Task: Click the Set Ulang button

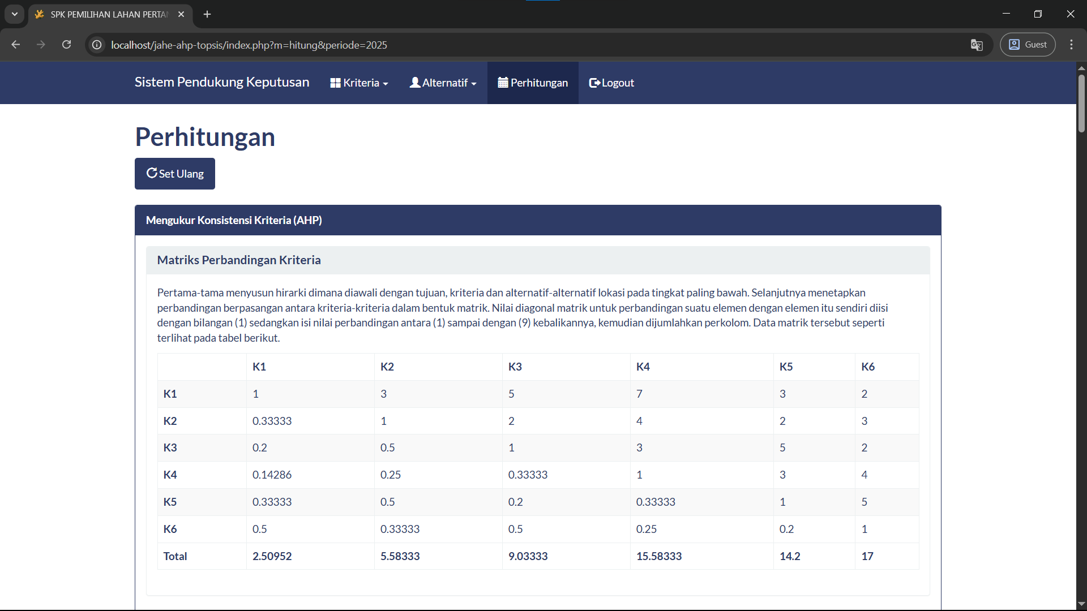Action: (175, 174)
